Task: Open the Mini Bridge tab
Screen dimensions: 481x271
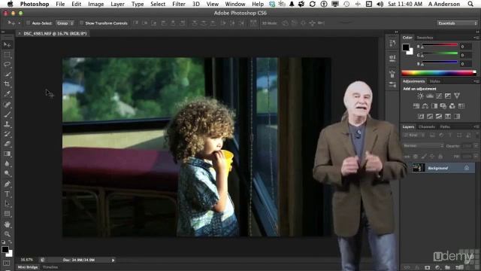Action: pyautogui.click(x=28, y=267)
